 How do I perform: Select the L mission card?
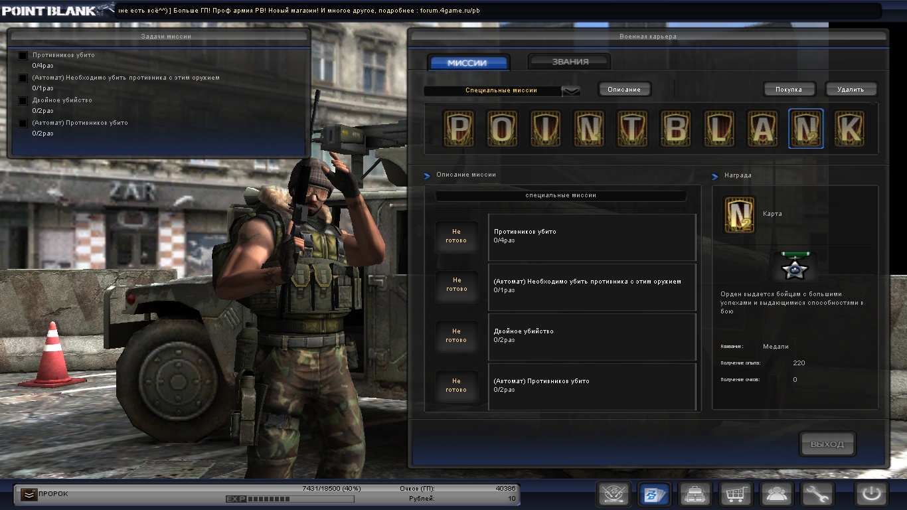tap(719, 128)
